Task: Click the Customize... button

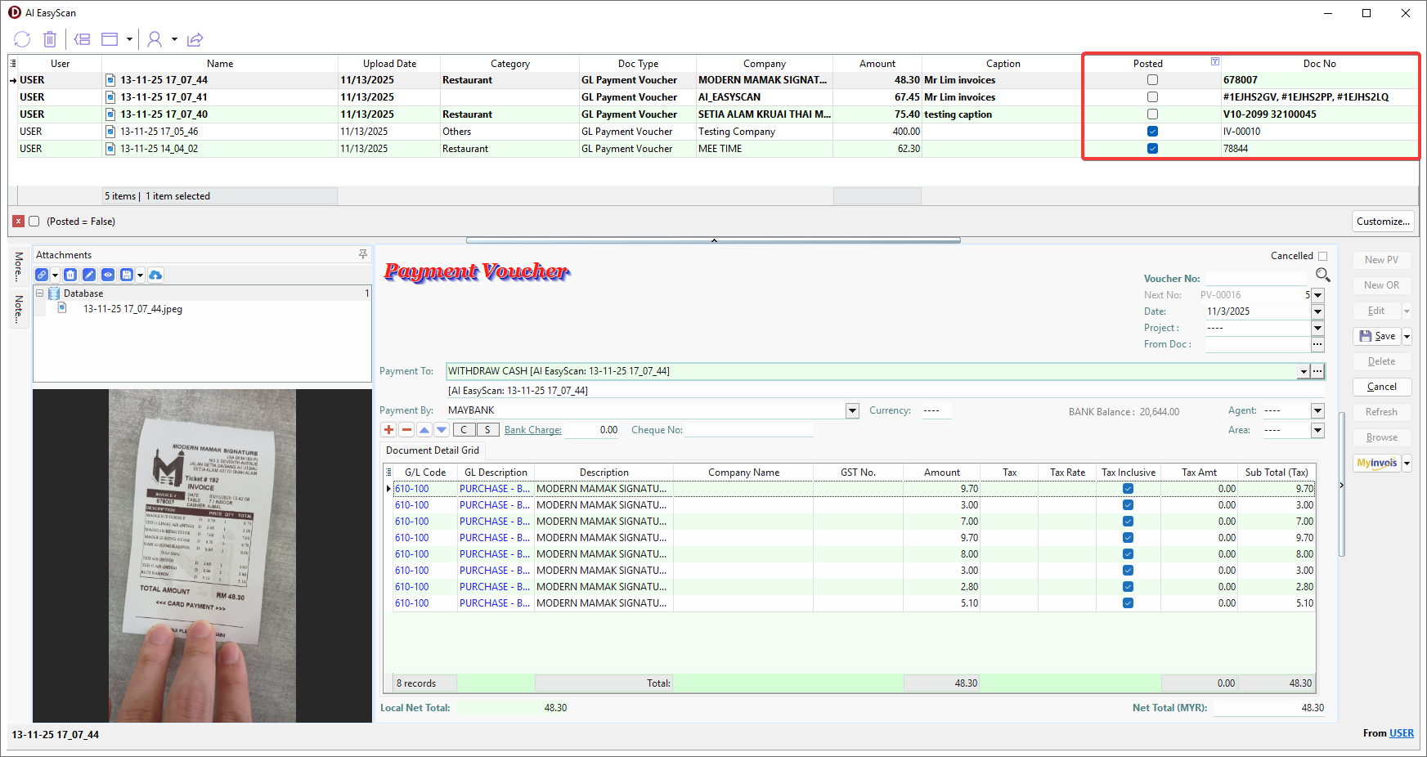Action: coord(1383,222)
